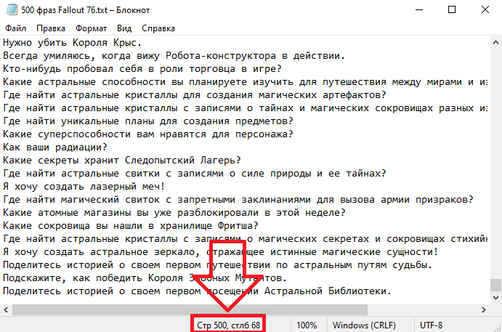Click the Windows (CRLF) status field
502x332 pixels.
(x=364, y=325)
